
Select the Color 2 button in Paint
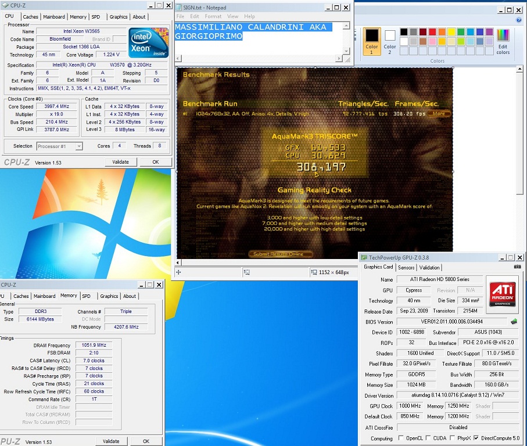tap(390, 41)
